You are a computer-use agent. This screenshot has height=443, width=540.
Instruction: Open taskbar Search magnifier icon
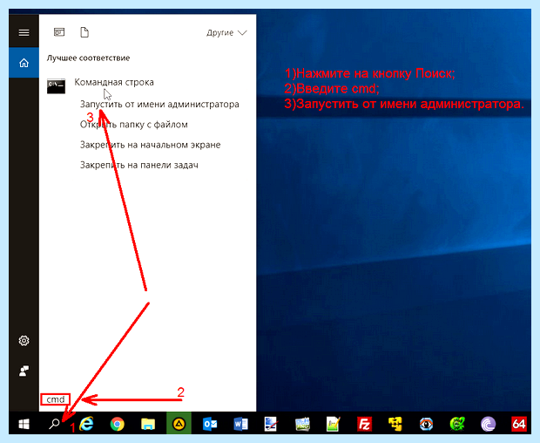coord(54,424)
